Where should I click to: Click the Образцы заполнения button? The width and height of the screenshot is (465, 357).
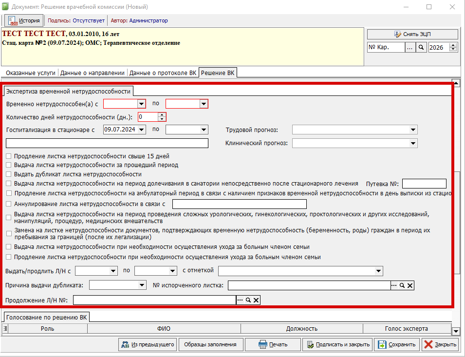pyautogui.click(x=210, y=344)
